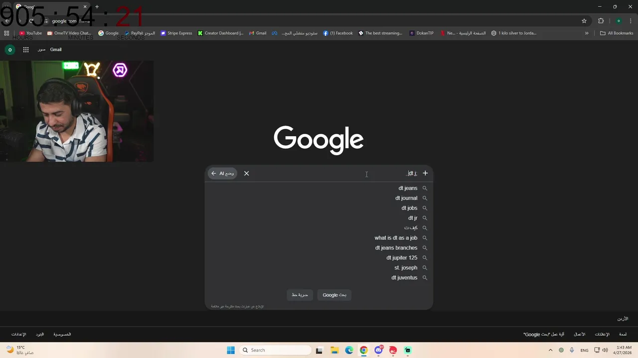This screenshot has height=358, width=638.
Task: Open the weather widget on taskbar
Action: (x=20, y=350)
